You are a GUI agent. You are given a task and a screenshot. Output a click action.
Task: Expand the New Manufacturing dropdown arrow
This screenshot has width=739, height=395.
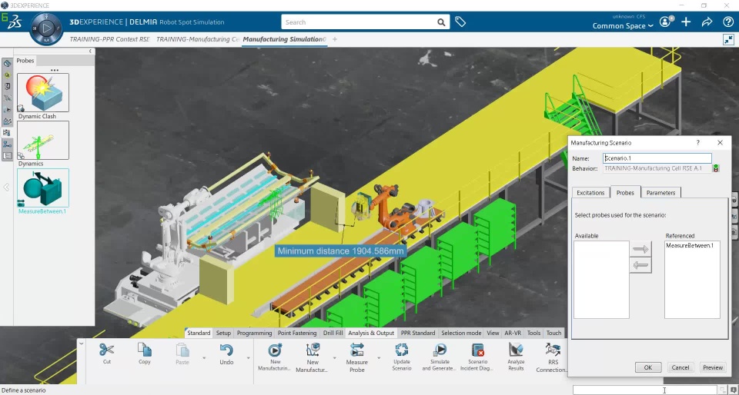click(334, 358)
